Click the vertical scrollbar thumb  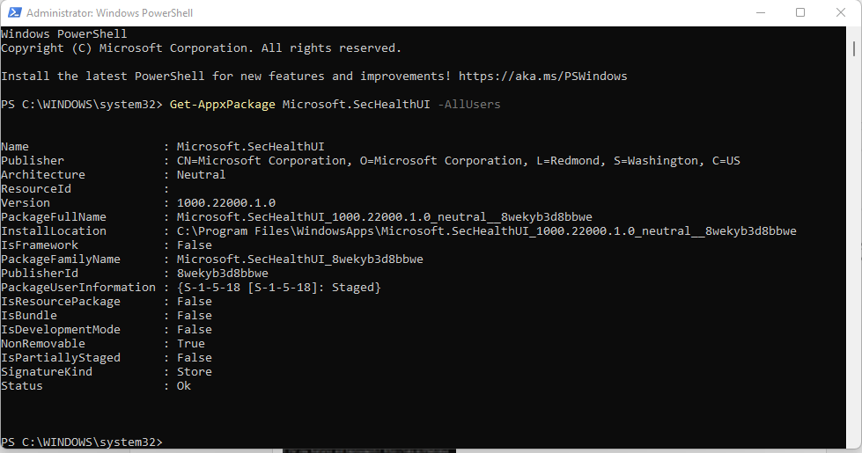coord(854,48)
